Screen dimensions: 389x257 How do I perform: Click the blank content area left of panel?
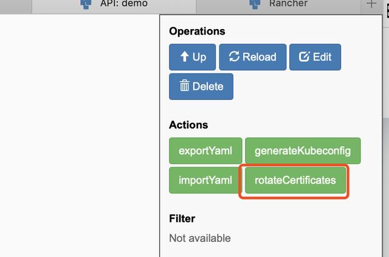(79, 133)
